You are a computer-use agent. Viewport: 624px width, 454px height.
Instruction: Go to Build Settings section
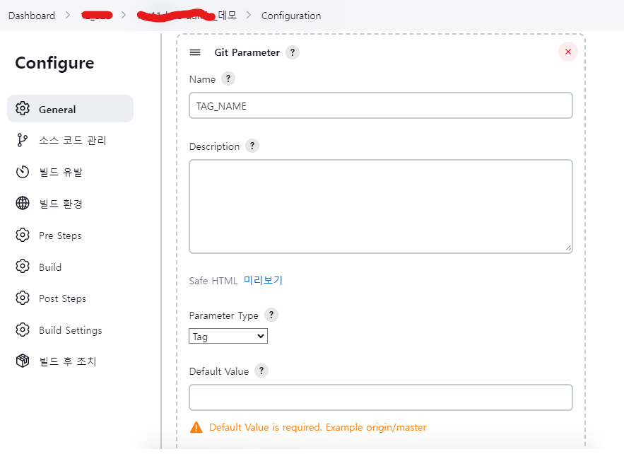[x=71, y=330]
